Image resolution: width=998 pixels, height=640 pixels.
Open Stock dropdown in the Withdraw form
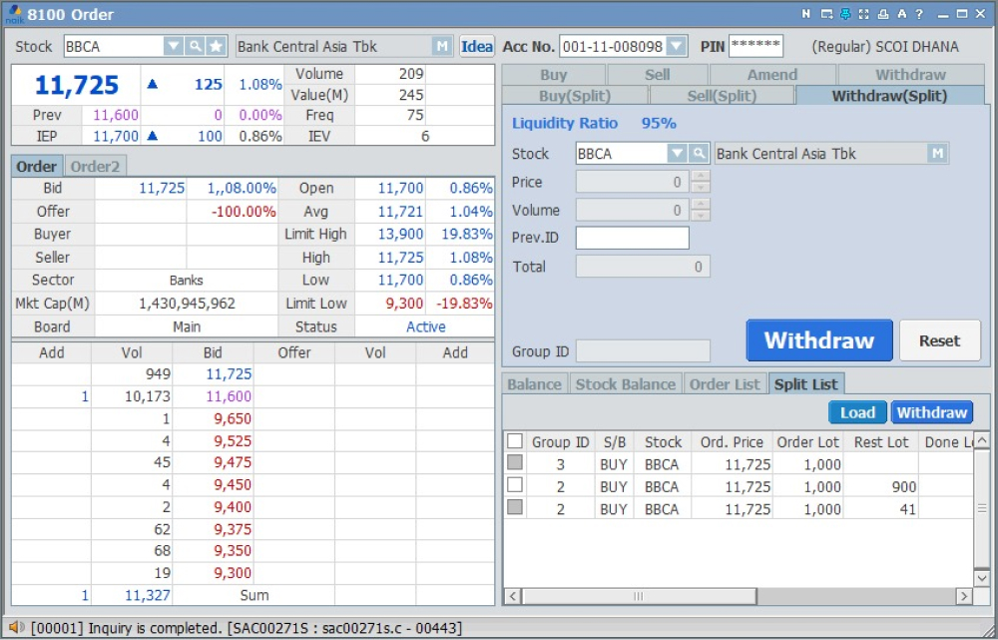click(677, 154)
